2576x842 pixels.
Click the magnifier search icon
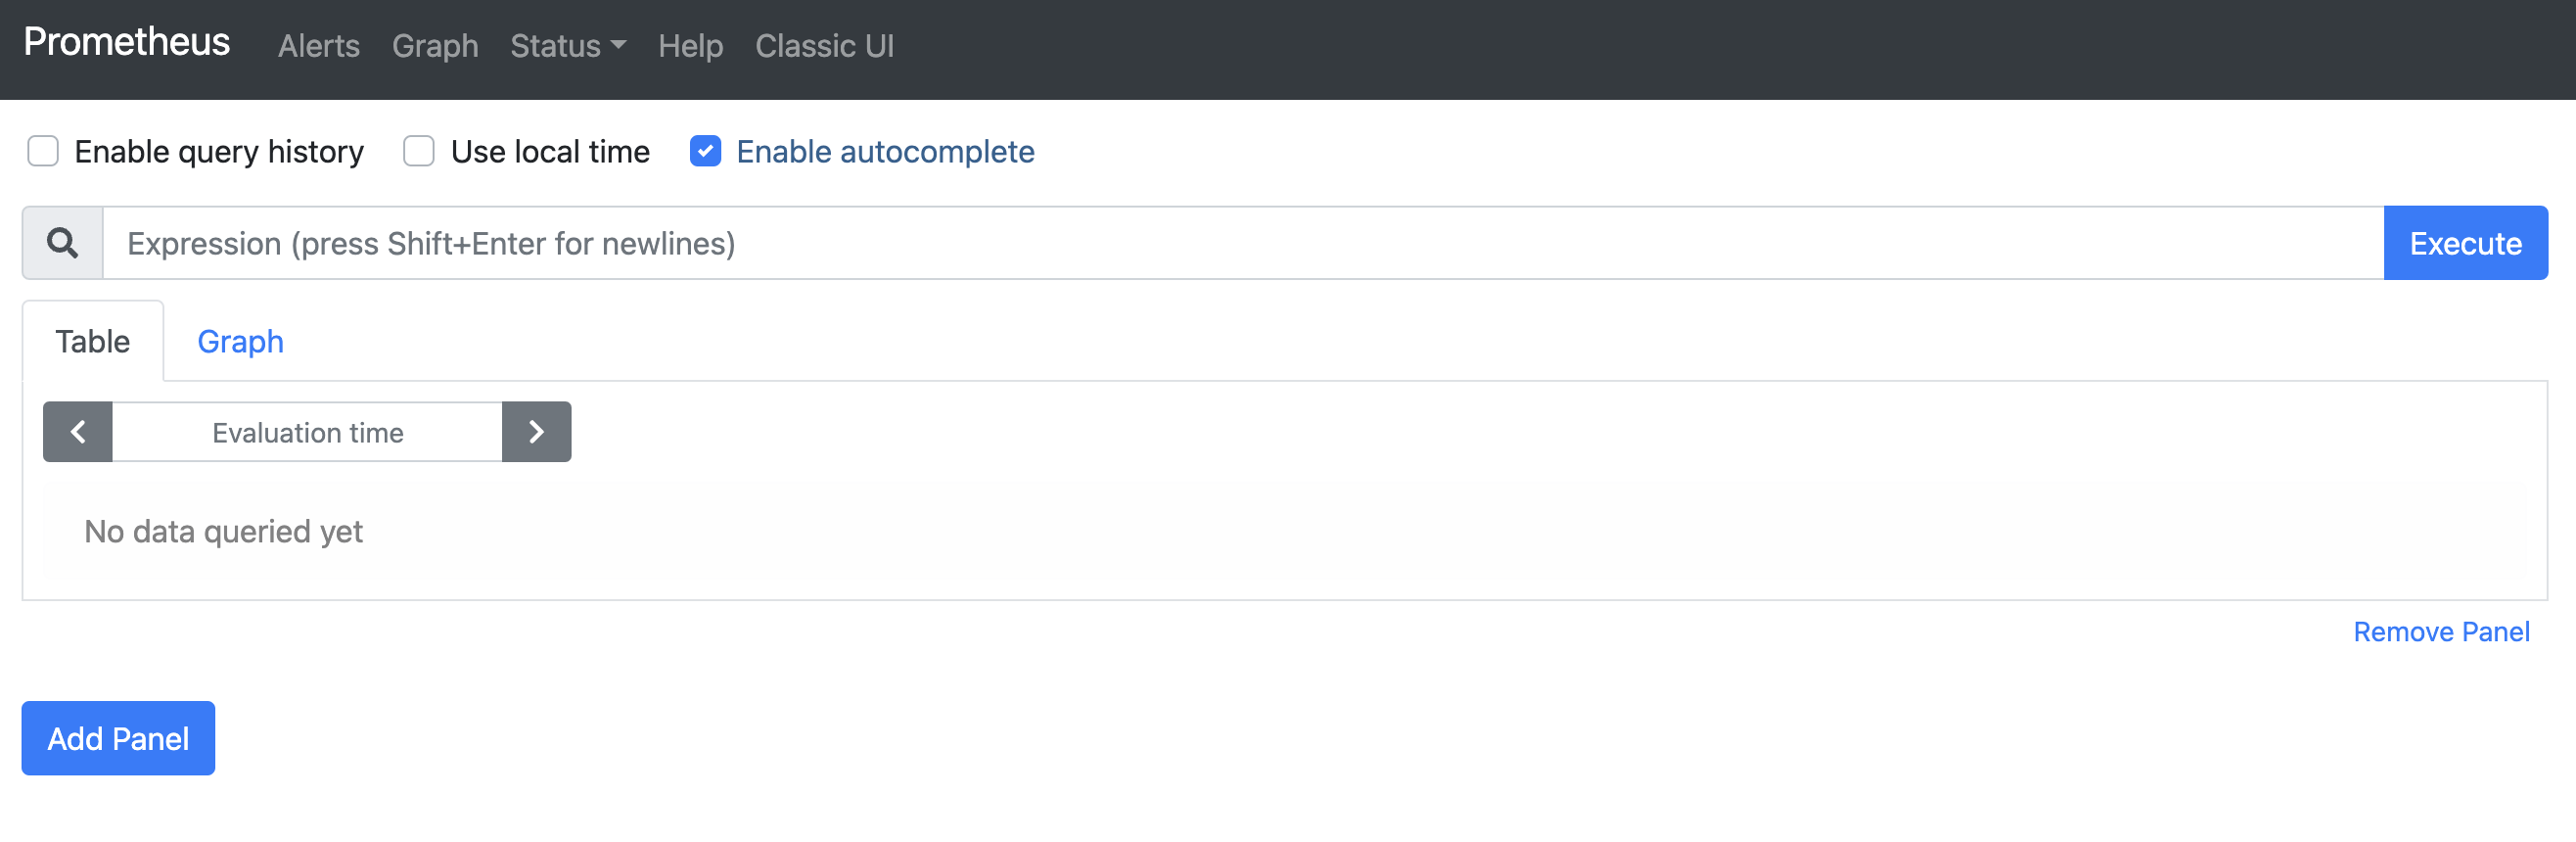coord(62,242)
